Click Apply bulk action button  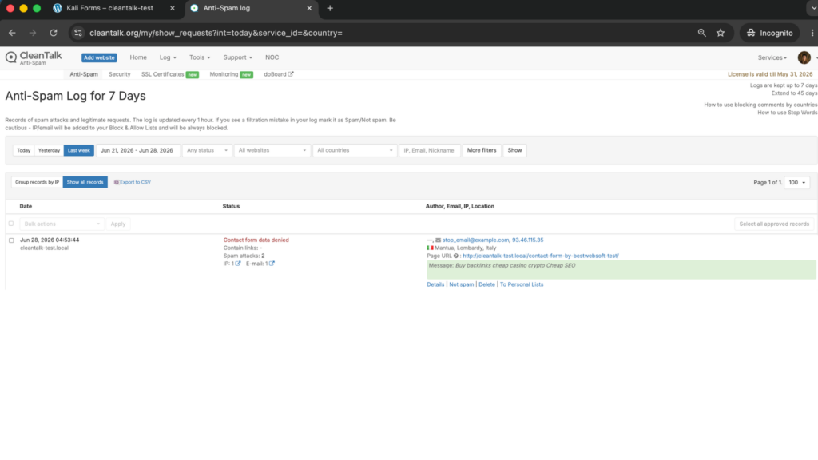[x=118, y=224]
